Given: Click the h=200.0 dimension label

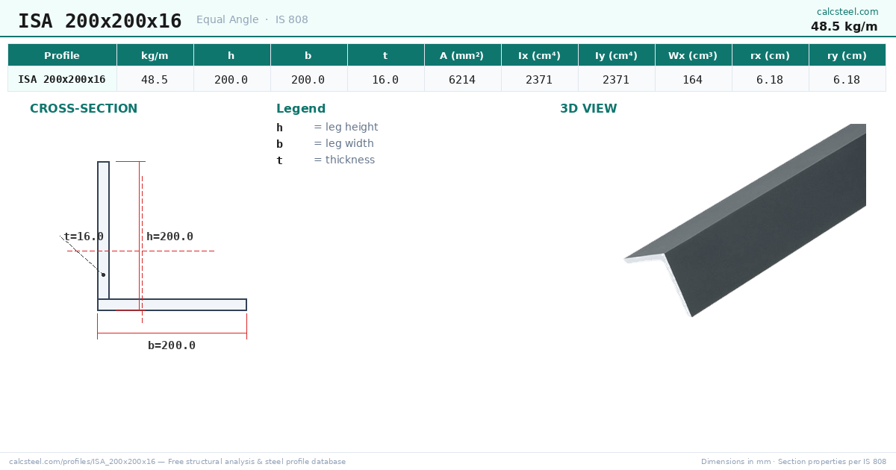Looking at the screenshot, I should (x=169, y=236).
